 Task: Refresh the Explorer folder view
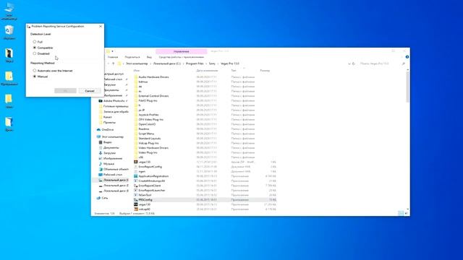[354, 64]
